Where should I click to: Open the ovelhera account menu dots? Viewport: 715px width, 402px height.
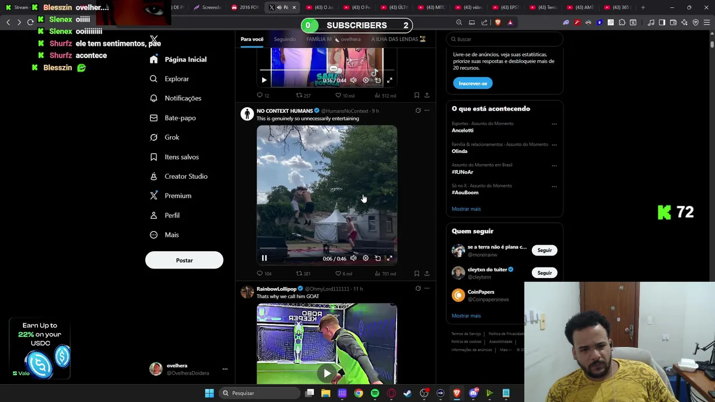(225, 369)
